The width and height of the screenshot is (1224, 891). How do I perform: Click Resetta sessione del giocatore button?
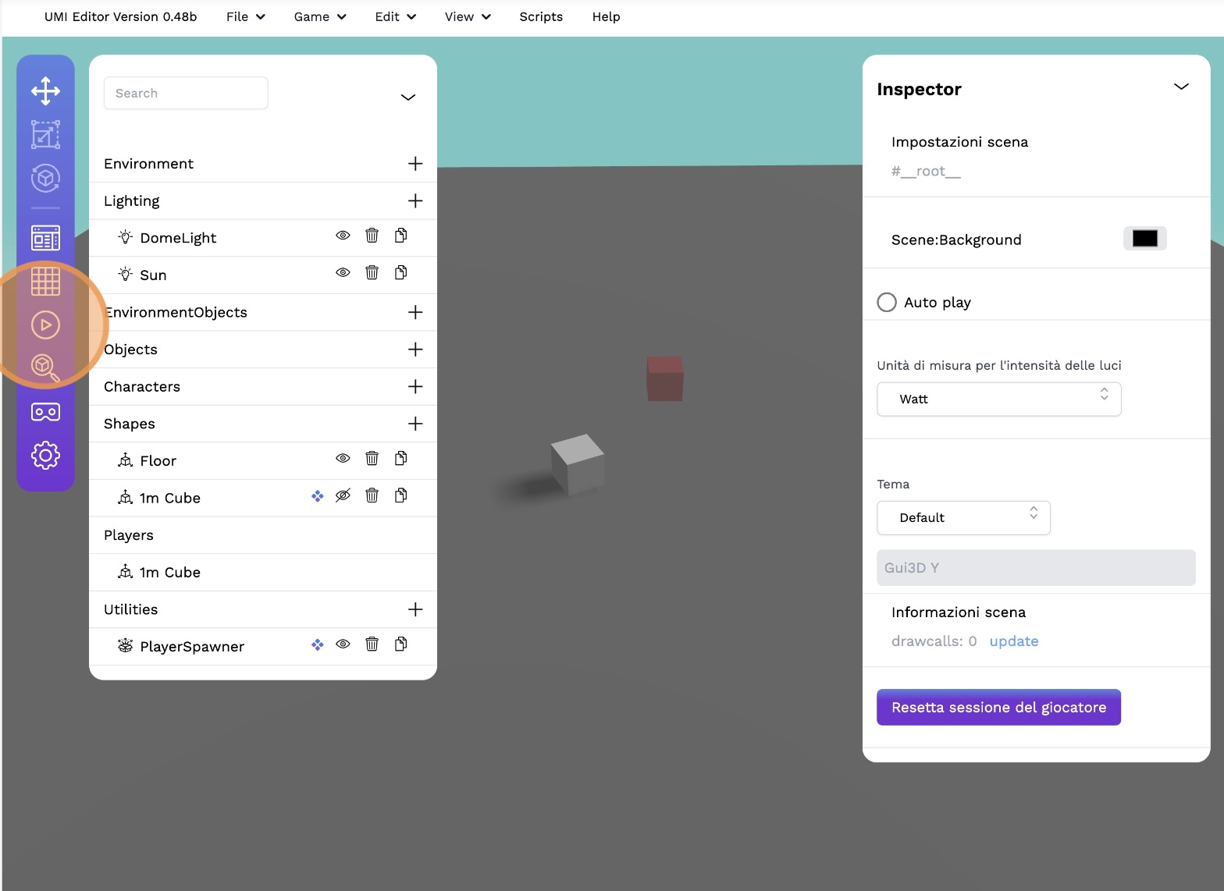998,708
